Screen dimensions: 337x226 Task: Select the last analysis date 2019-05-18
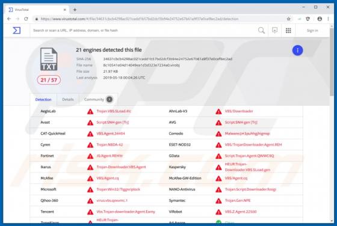click(x=124, y=78)
